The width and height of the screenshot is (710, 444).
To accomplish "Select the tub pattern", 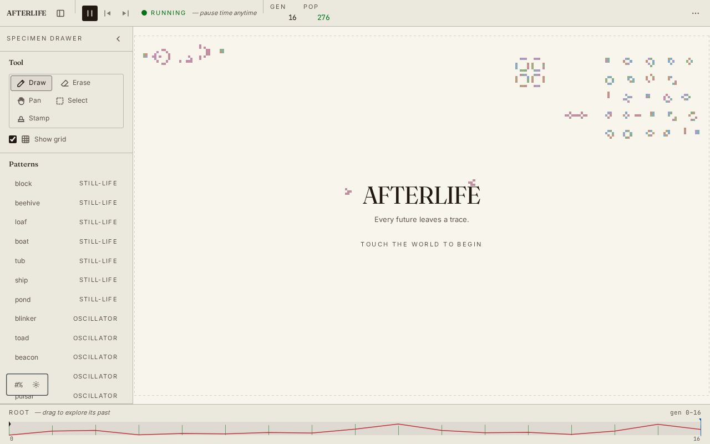I will 66,261.
